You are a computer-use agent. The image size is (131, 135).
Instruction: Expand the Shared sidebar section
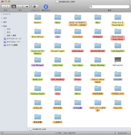coord(2,18)
